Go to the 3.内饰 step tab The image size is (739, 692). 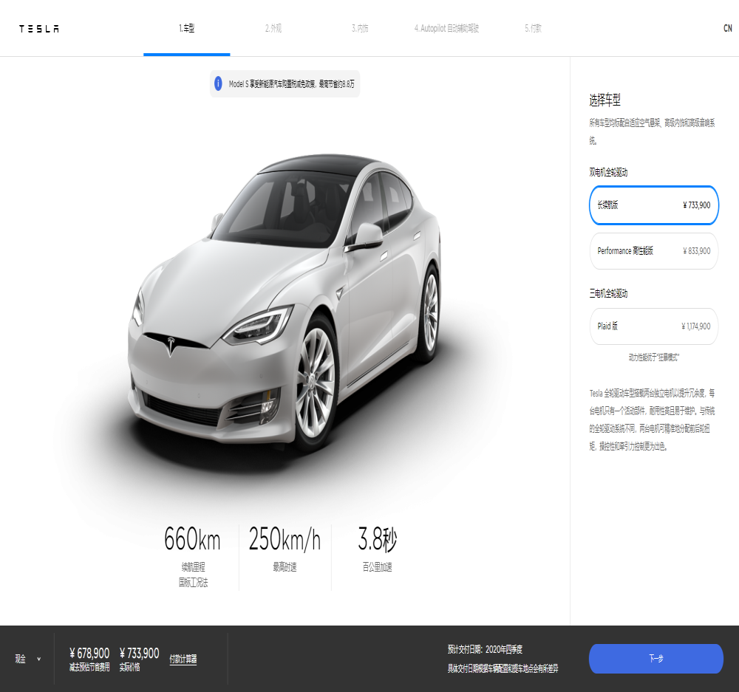(360, 28)
